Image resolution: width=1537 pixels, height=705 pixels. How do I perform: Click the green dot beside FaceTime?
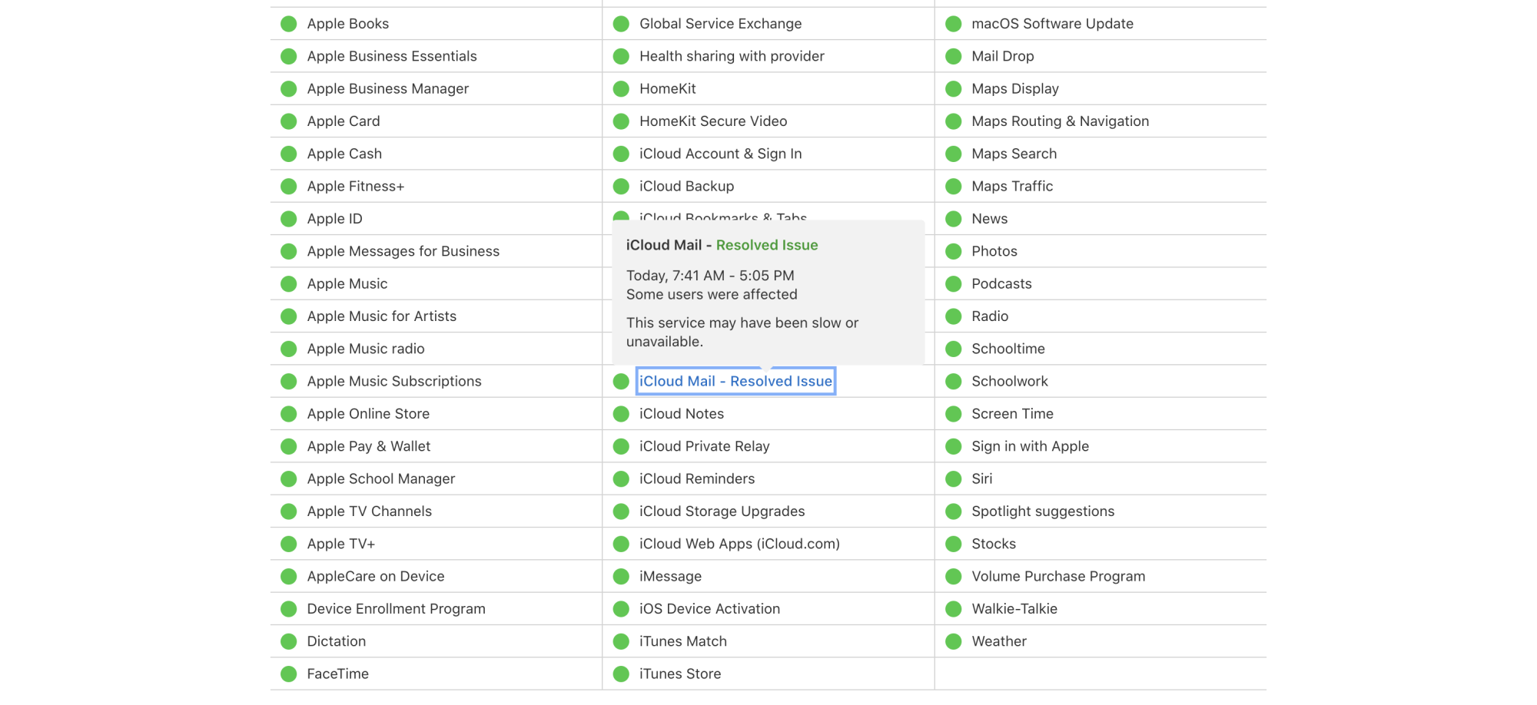289,674
